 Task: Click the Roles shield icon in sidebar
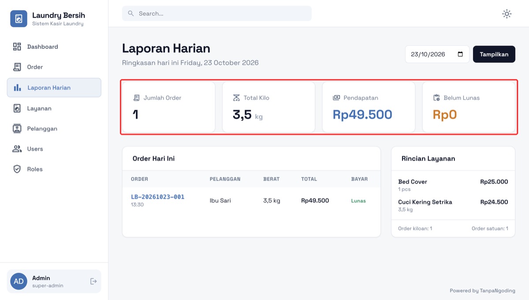(17, 169)
